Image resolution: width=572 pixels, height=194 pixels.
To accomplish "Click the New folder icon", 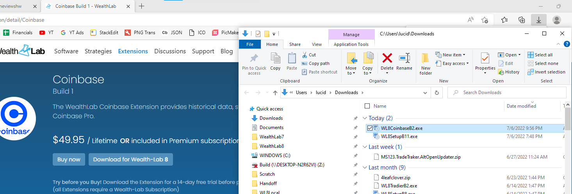I will click(426, 59).
